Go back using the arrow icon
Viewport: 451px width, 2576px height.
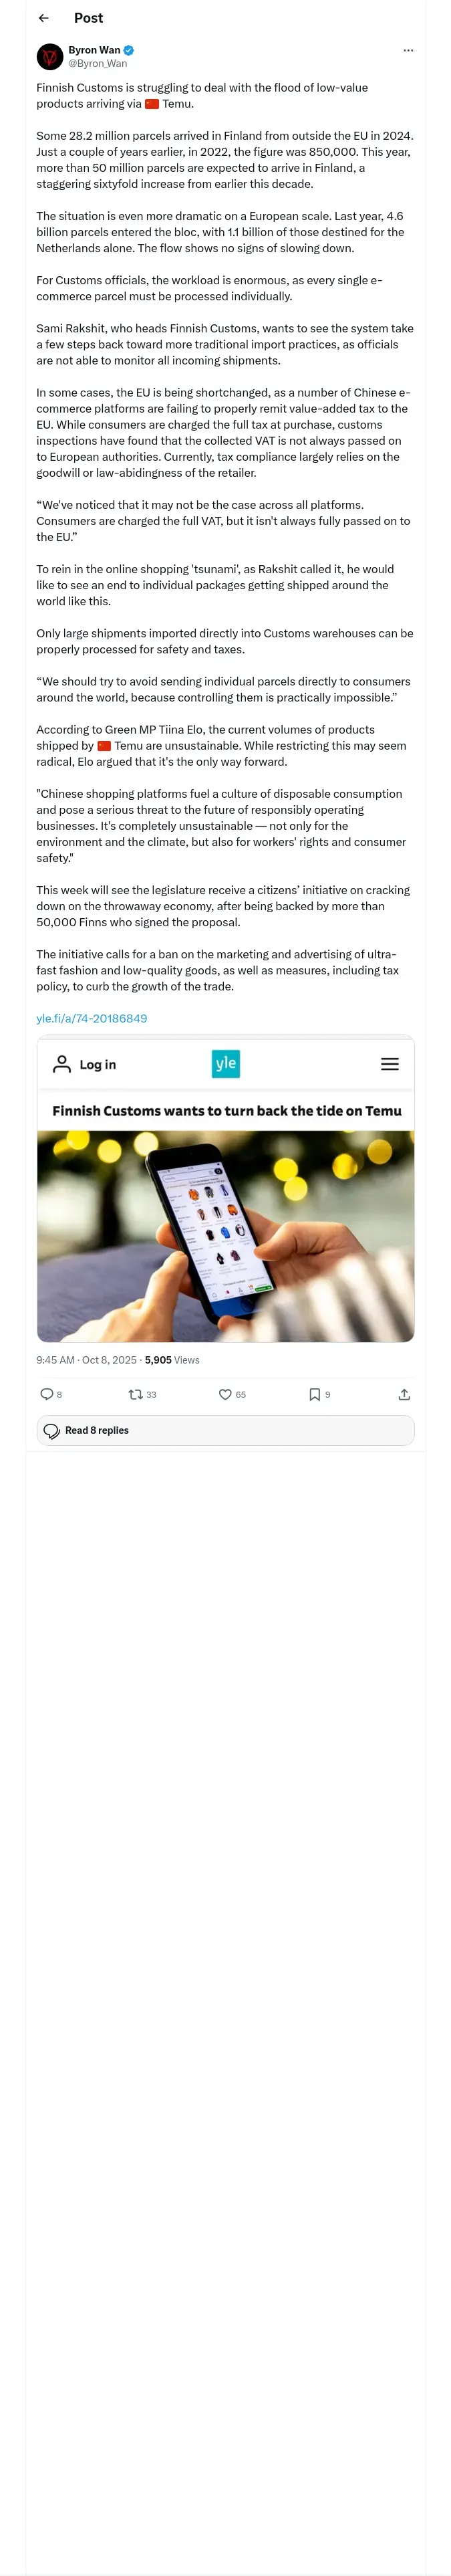(x=43, y=18)
